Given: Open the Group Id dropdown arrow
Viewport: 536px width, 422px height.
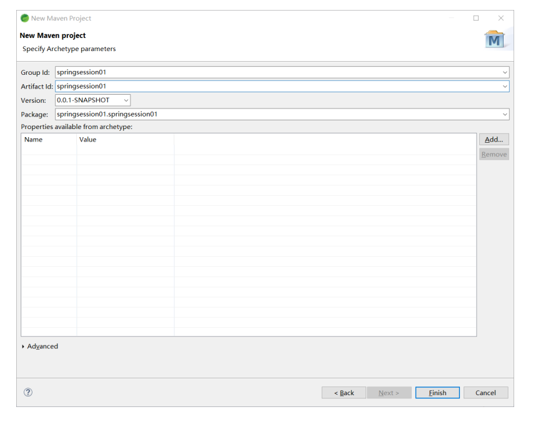Looking at the screenshot, I should (x=505, y=72).
